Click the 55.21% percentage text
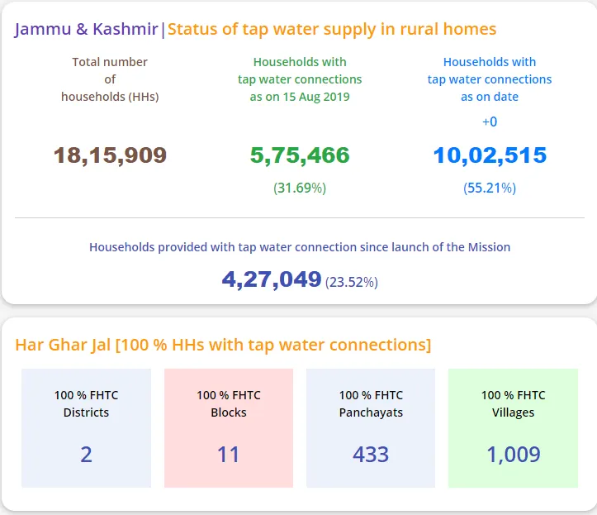The image size is (597, 515). point(490,188)
